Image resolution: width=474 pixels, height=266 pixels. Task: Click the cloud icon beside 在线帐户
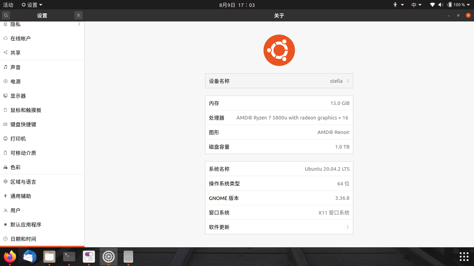coord(5,38)
